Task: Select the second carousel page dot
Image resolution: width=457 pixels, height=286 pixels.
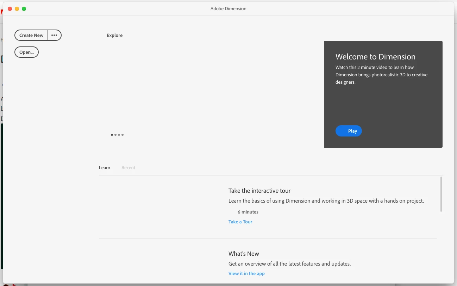Action: pos(115,135)
